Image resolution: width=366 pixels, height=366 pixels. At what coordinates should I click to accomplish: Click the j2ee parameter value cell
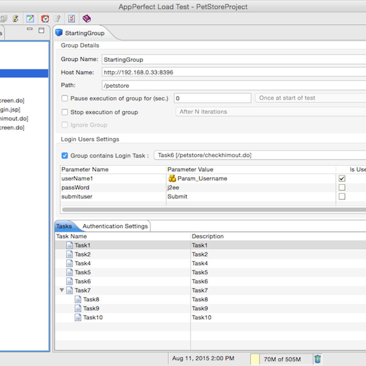click(x=251, y=188)
